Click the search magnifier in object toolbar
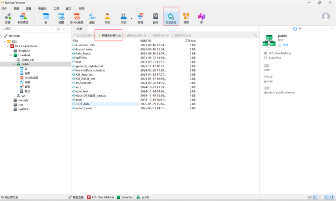Screen dimensions: 336x201 click(x=256, y=35)
